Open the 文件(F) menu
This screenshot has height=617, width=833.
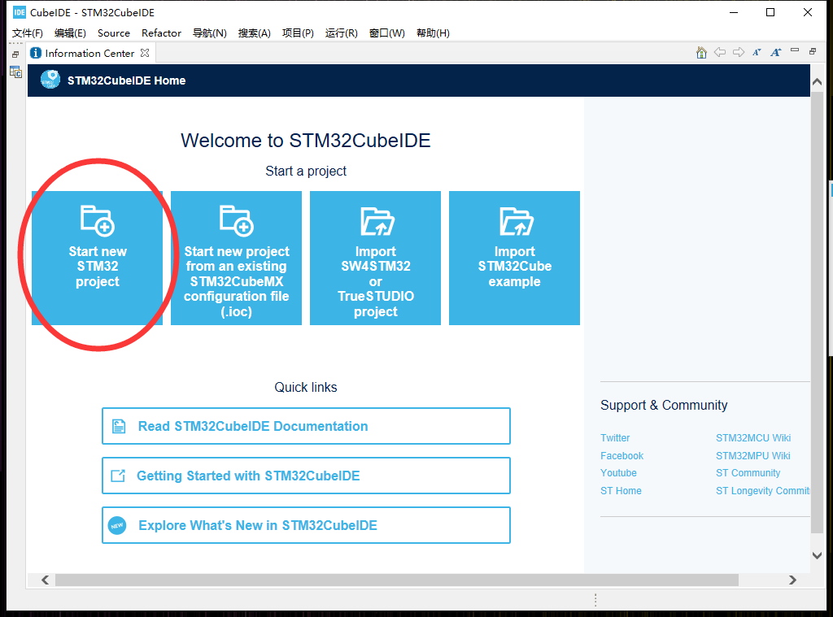(x=27, y=33)
